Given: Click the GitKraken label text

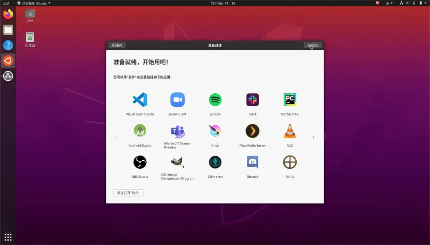Looking at the screenshot, I should coord(215,176).
